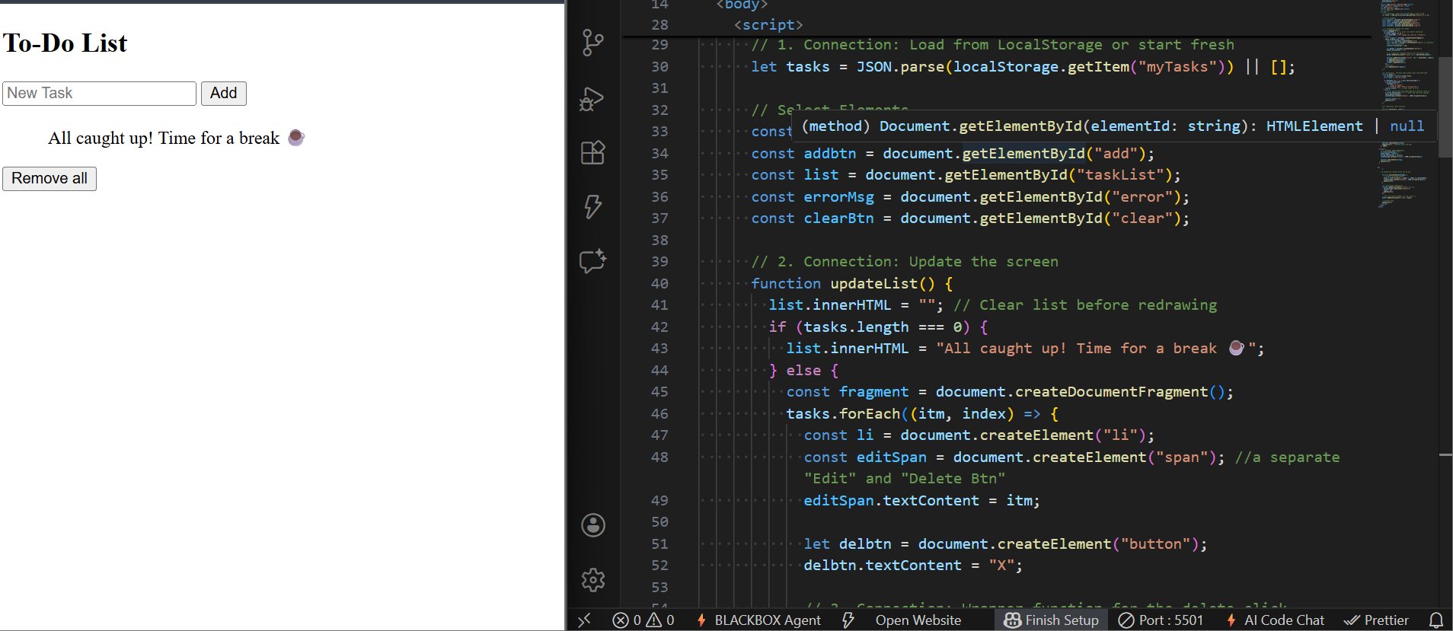Show notifications with the bell icon
This screenshot has height=631, width=1453.
pyautogui.click(x=1435, y=620)
